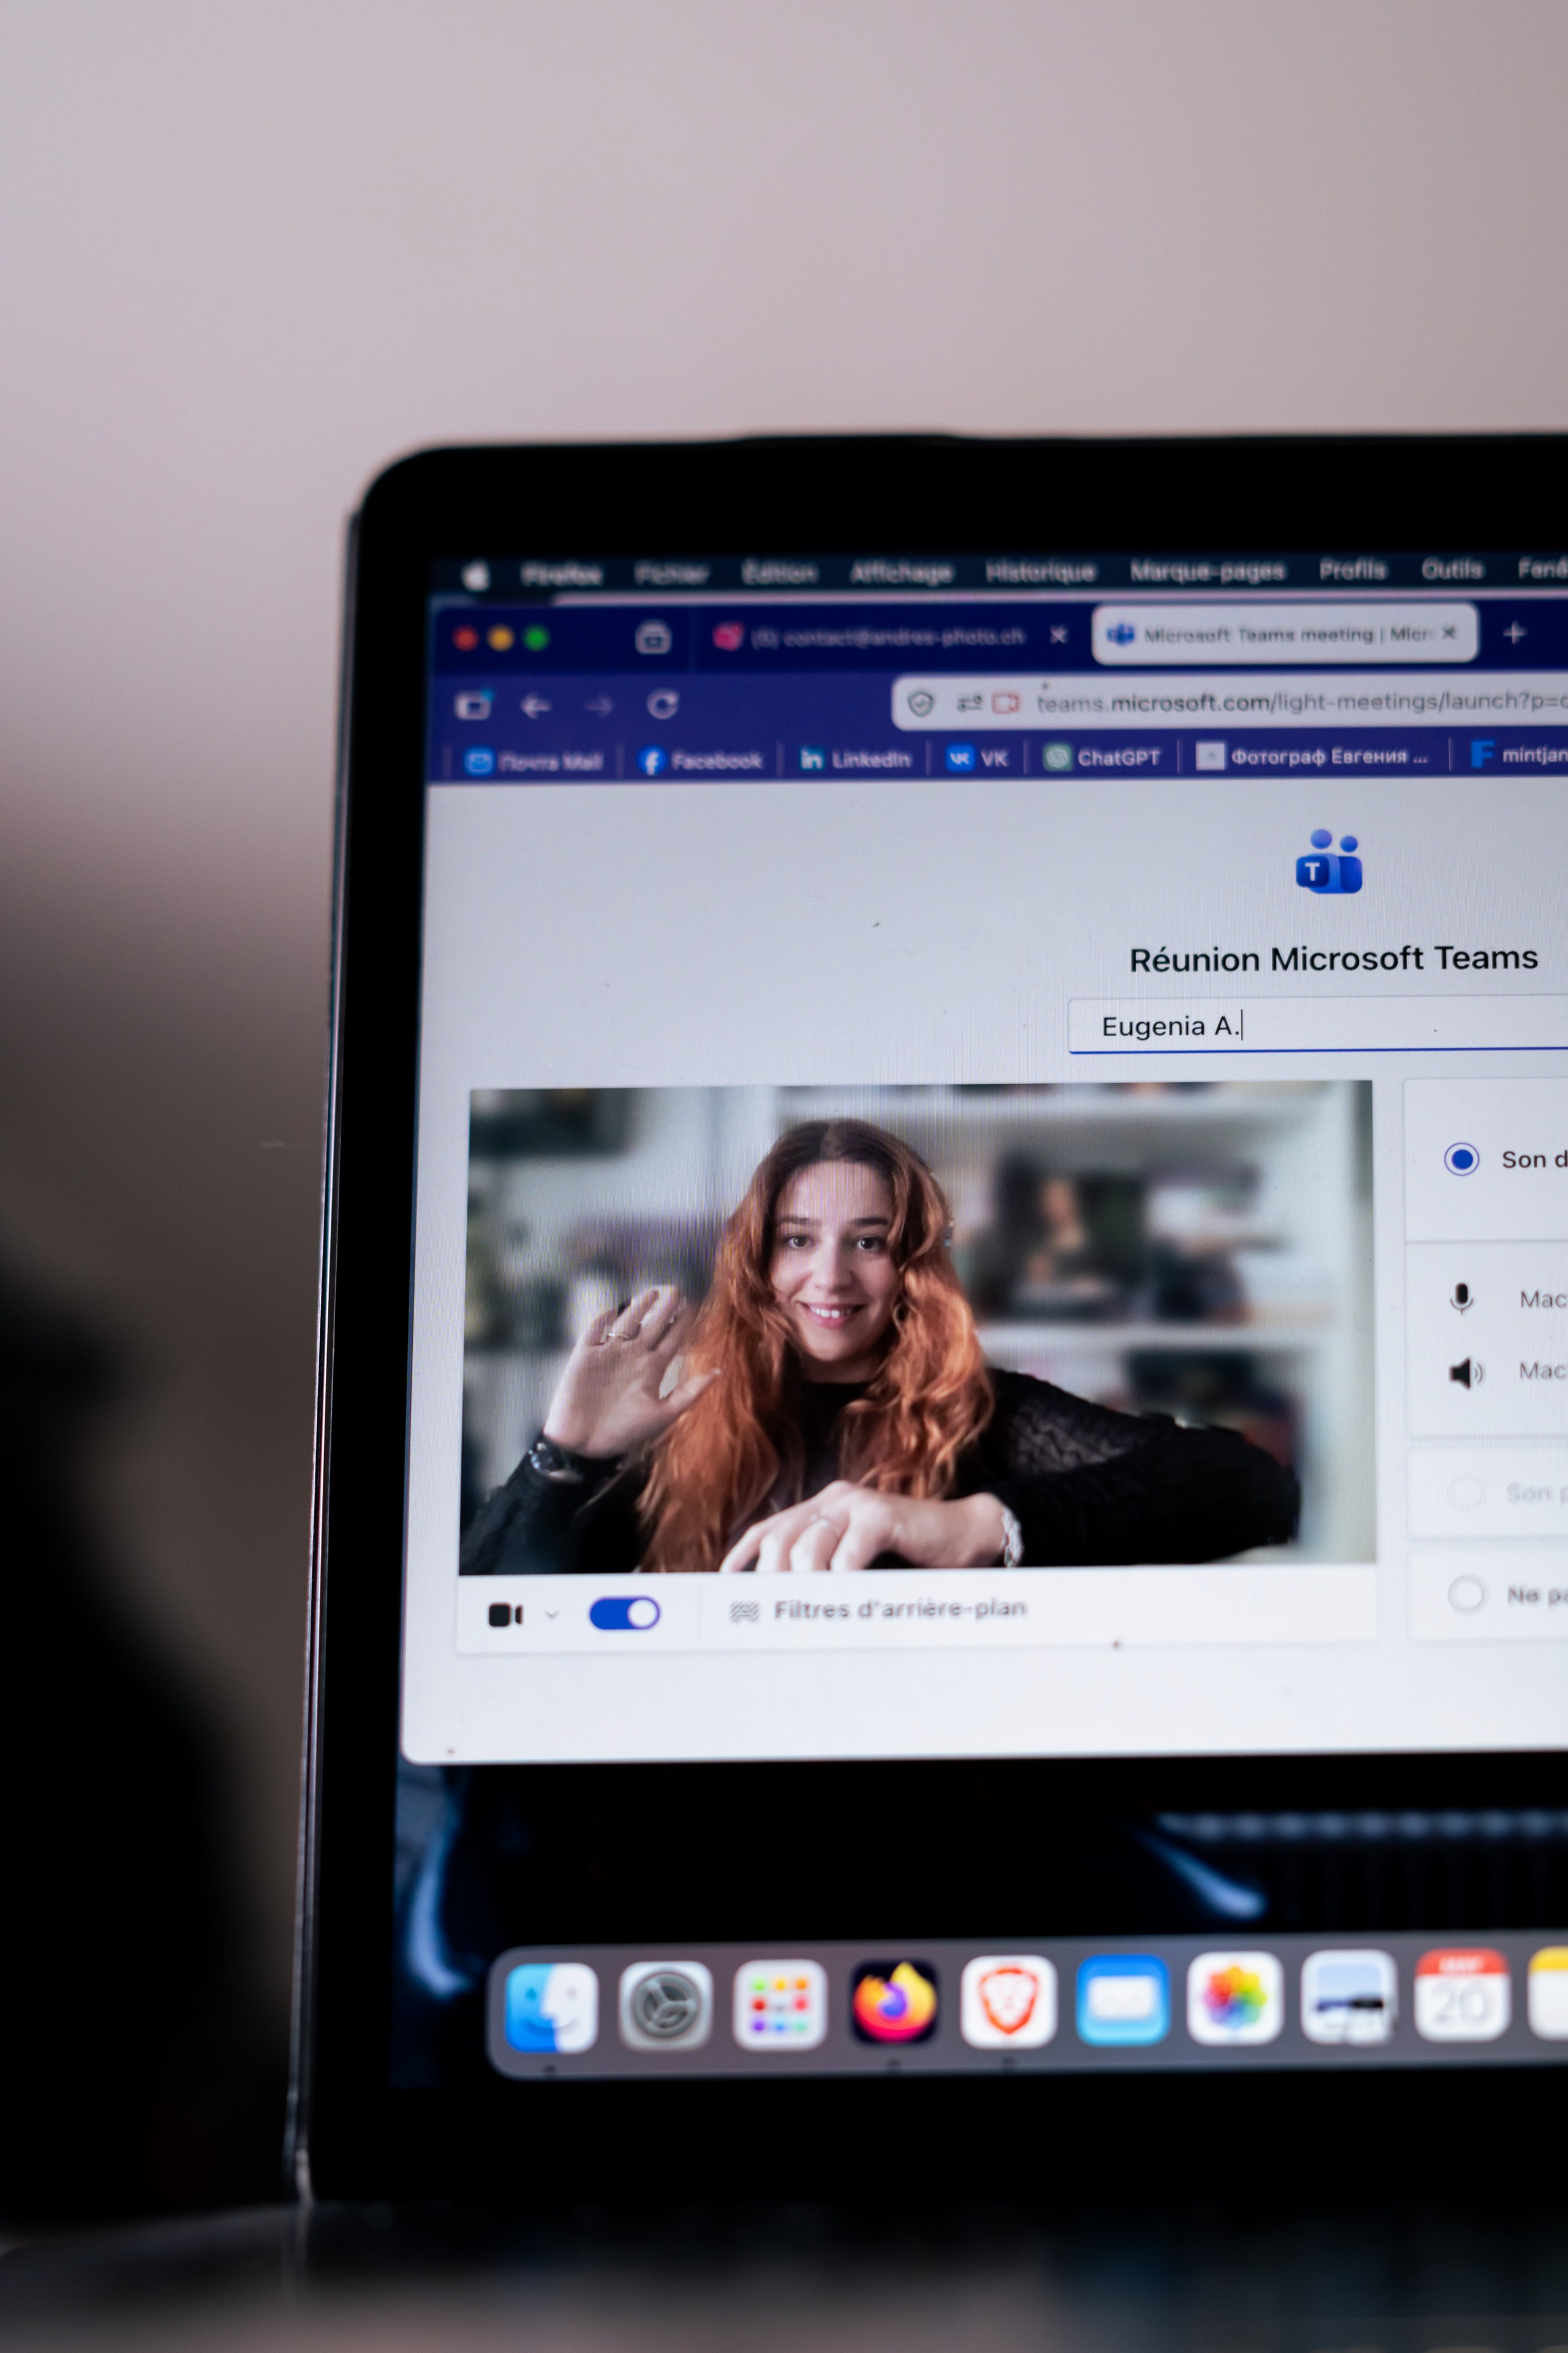This screenshot has height=2353, width=1568.
Task: Open the ChatGPT bookmark
Action: tap(1102, 757)
